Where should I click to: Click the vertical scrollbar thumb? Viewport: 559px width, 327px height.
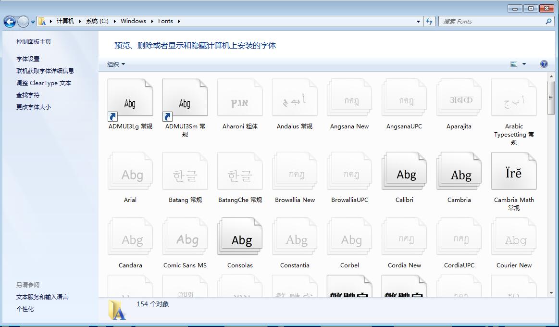coord(551,97)
